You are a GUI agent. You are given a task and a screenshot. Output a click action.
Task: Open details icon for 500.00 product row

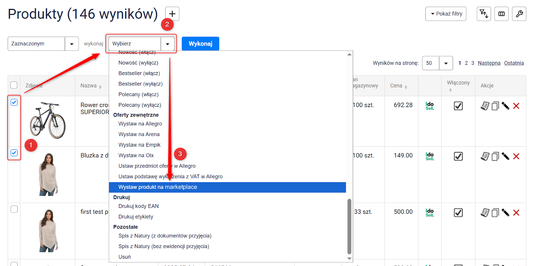point(485,212)
